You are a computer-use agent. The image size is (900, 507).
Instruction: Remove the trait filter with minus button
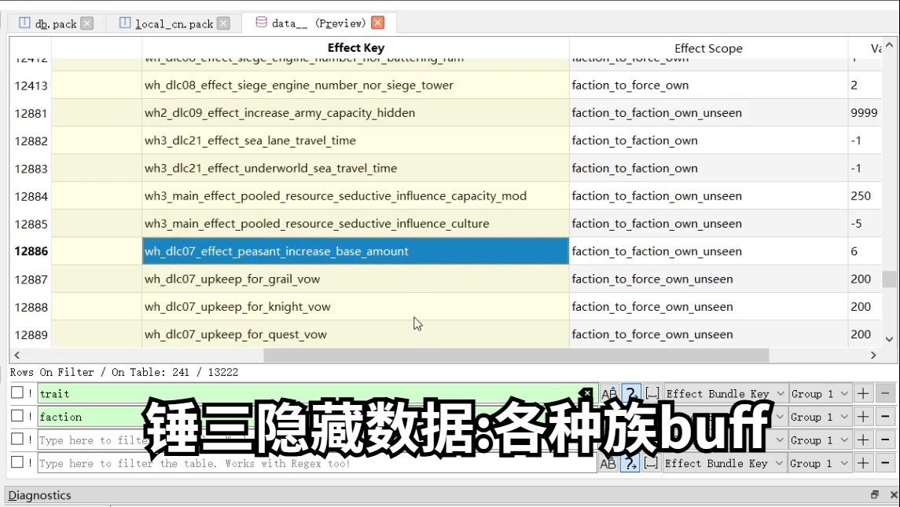pos(886,393)
